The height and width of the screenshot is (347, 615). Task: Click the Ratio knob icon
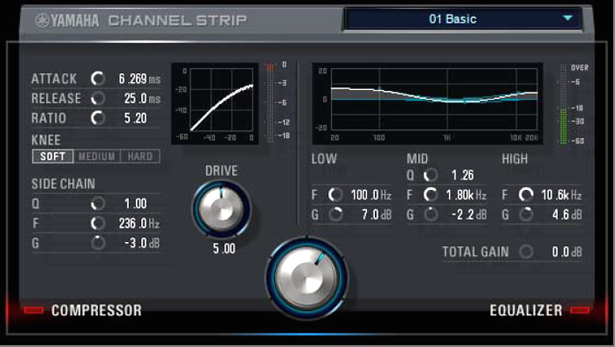click(98, 117)
